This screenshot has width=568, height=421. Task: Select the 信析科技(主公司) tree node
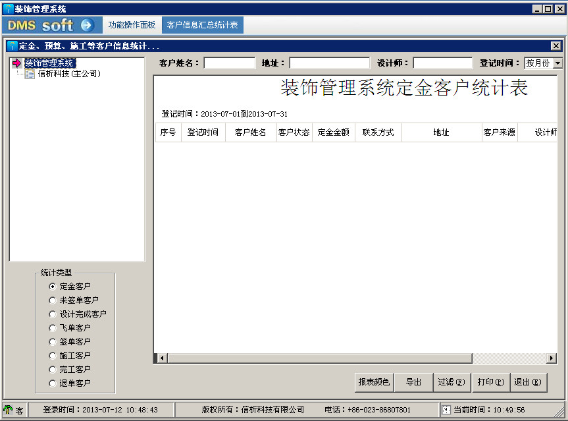point(69,74)
